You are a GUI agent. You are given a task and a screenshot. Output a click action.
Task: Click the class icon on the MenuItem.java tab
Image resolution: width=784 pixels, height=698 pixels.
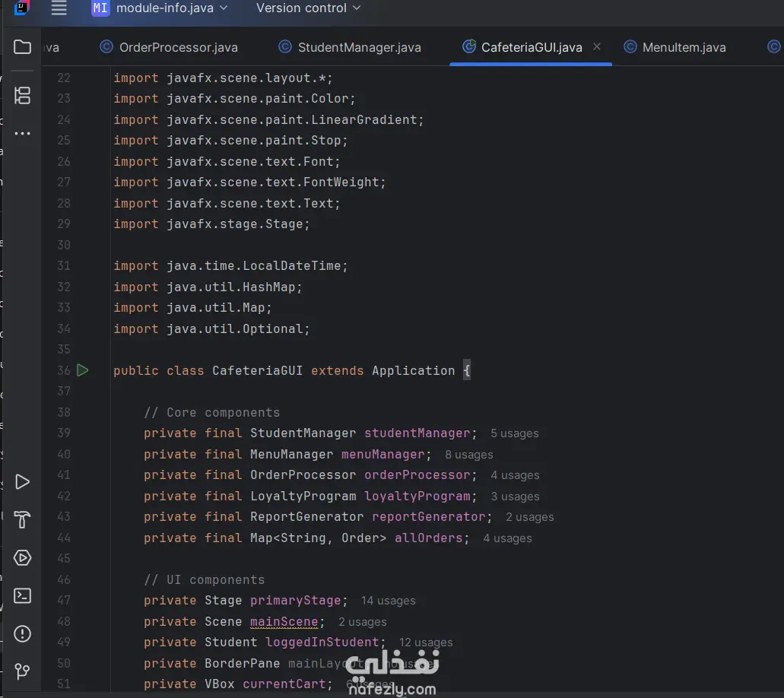pos(630,47)
